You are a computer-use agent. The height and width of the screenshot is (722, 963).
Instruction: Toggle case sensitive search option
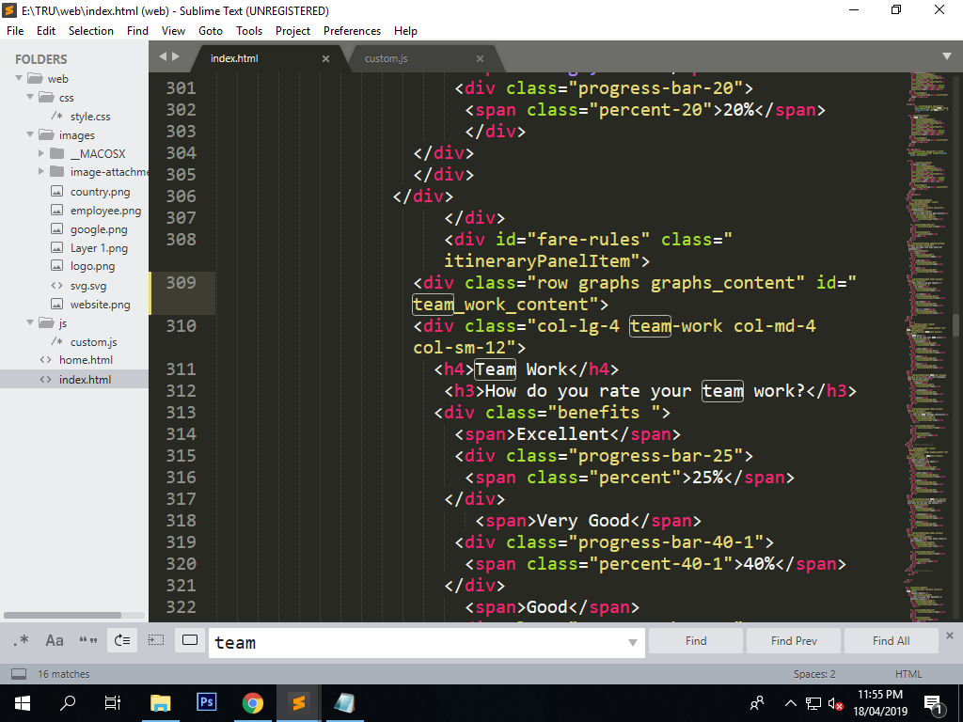(55, 641)
